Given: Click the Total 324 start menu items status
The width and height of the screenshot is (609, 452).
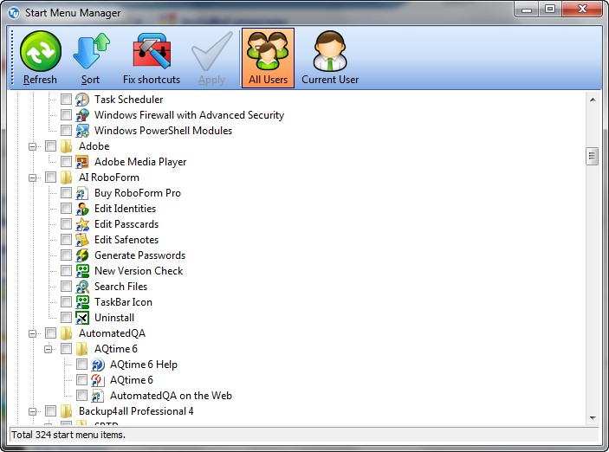Looking at the screenshot, I should click(x=68, y=435).
